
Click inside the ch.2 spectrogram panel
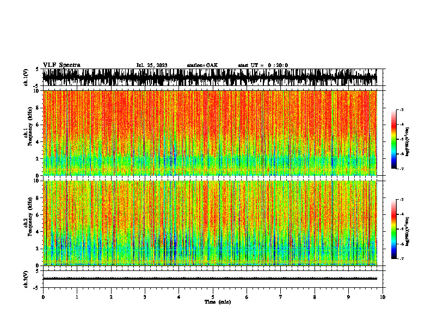click(210, 223)
